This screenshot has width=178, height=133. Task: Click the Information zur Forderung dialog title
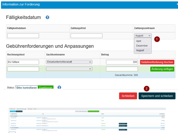point(21,5)
